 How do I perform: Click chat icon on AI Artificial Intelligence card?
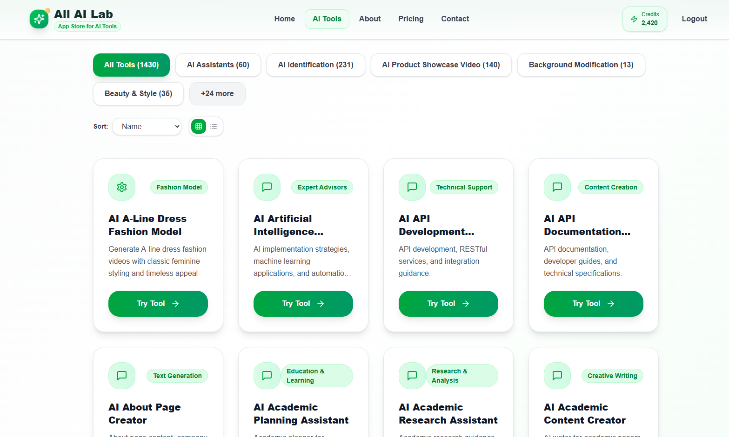267,187
